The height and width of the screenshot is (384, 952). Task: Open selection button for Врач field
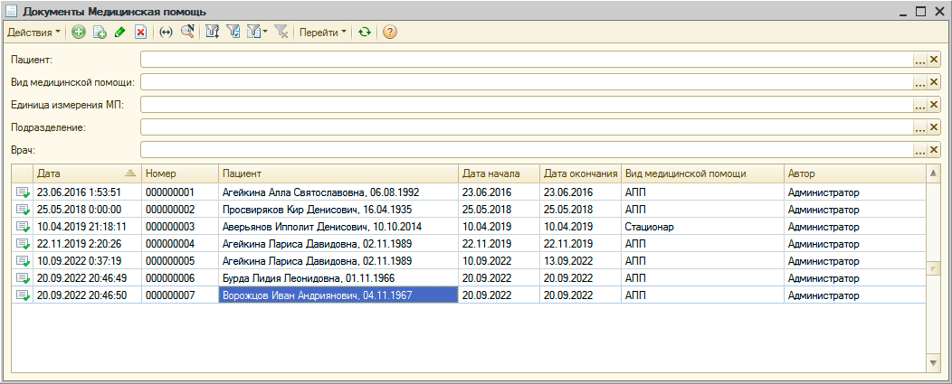(x=920, y=149)
